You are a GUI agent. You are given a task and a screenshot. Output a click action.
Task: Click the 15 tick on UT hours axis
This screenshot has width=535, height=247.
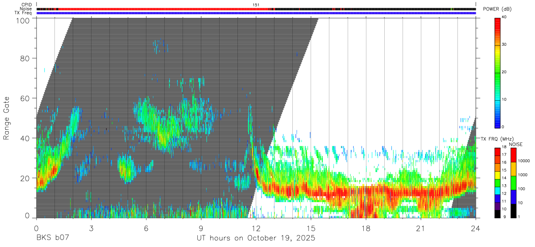point(311,228)
